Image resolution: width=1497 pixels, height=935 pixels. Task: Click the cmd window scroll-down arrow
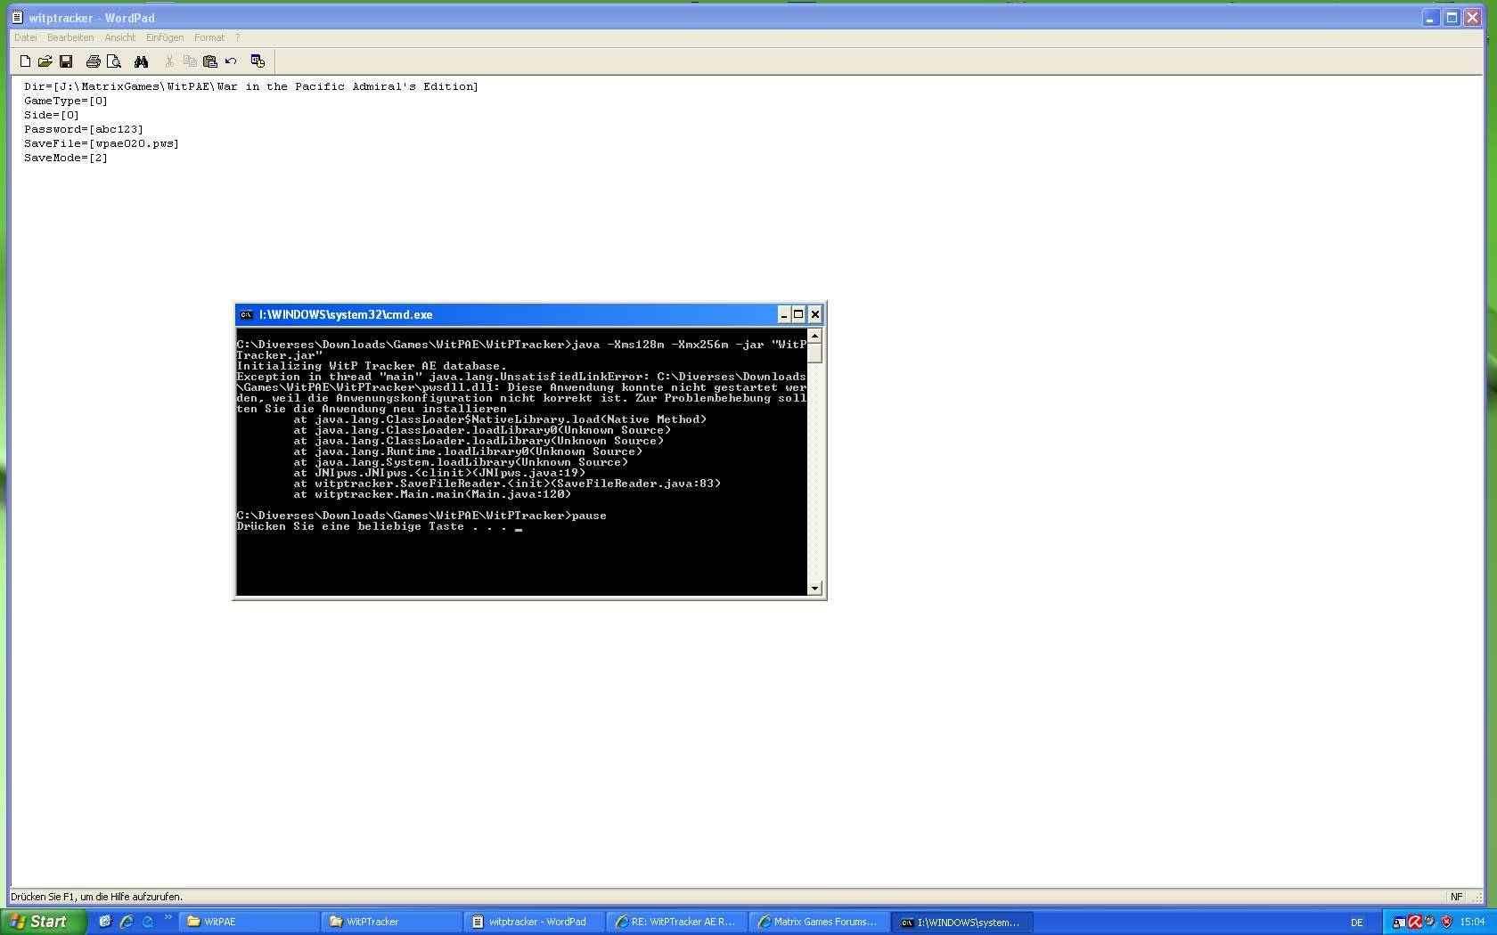814,589
